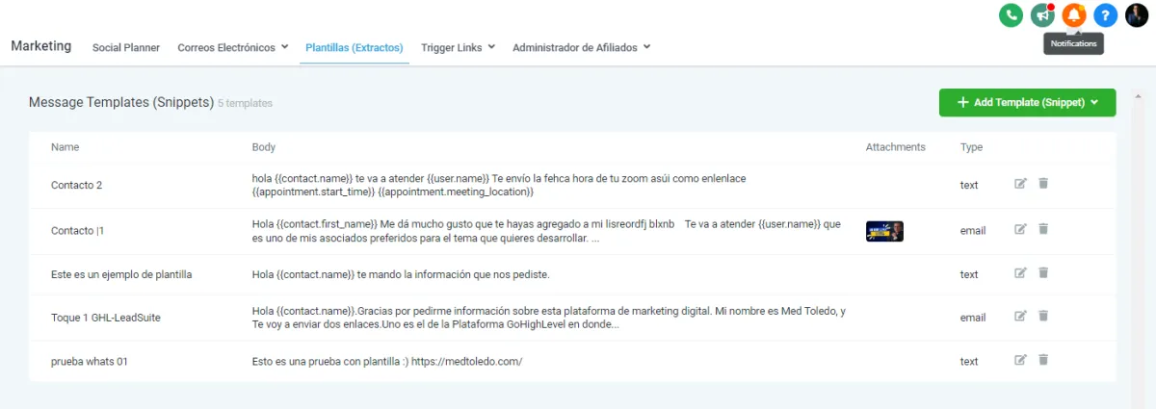Click the Name column header

coord(65,147)
